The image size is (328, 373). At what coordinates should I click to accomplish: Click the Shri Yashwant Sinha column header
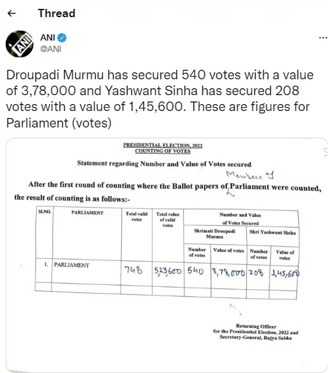273,232
